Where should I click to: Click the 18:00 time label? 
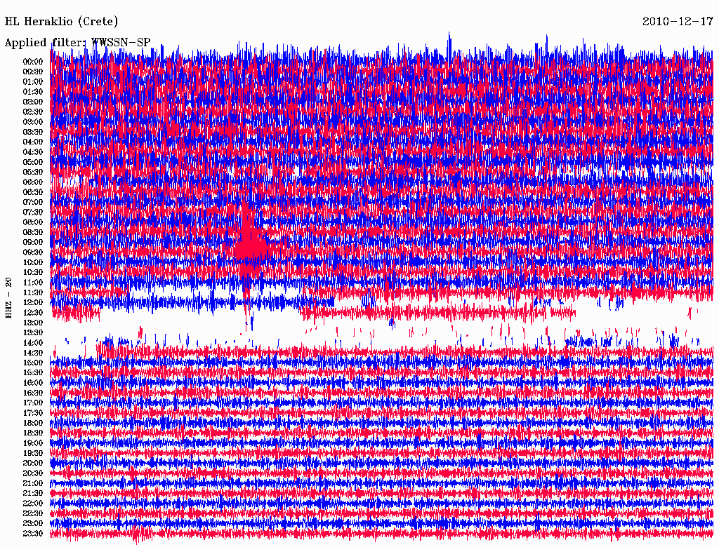click(33, 423)
